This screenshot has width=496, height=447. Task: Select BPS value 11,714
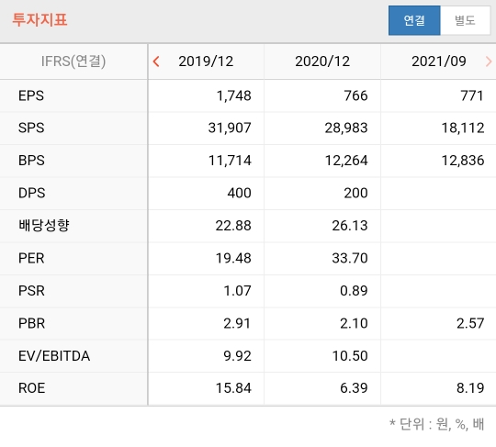tap(230, 161)
